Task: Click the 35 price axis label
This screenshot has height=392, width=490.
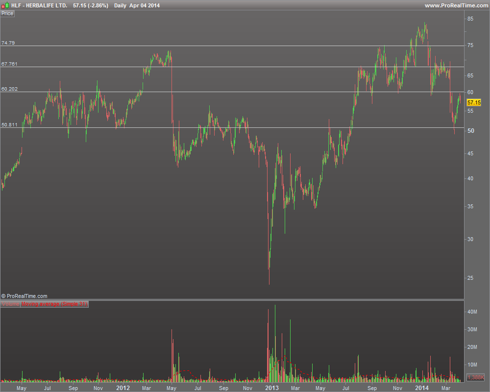Action: click(470, 206)
